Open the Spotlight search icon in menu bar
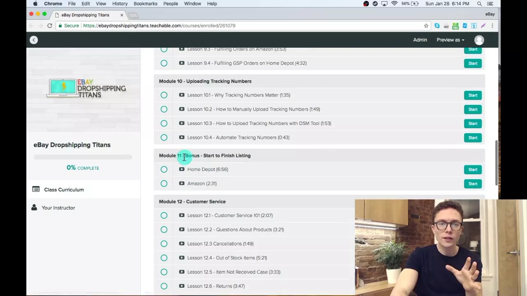 479,4
